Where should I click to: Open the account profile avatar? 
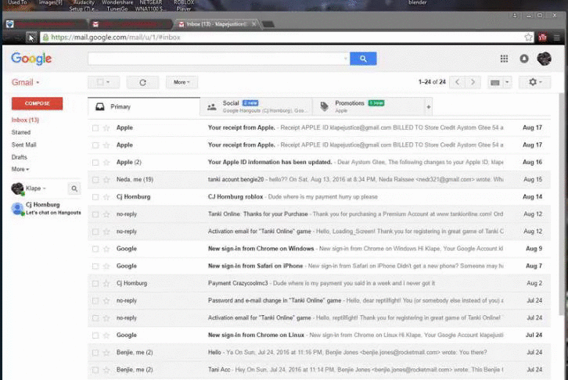click(x=544, y=59)
